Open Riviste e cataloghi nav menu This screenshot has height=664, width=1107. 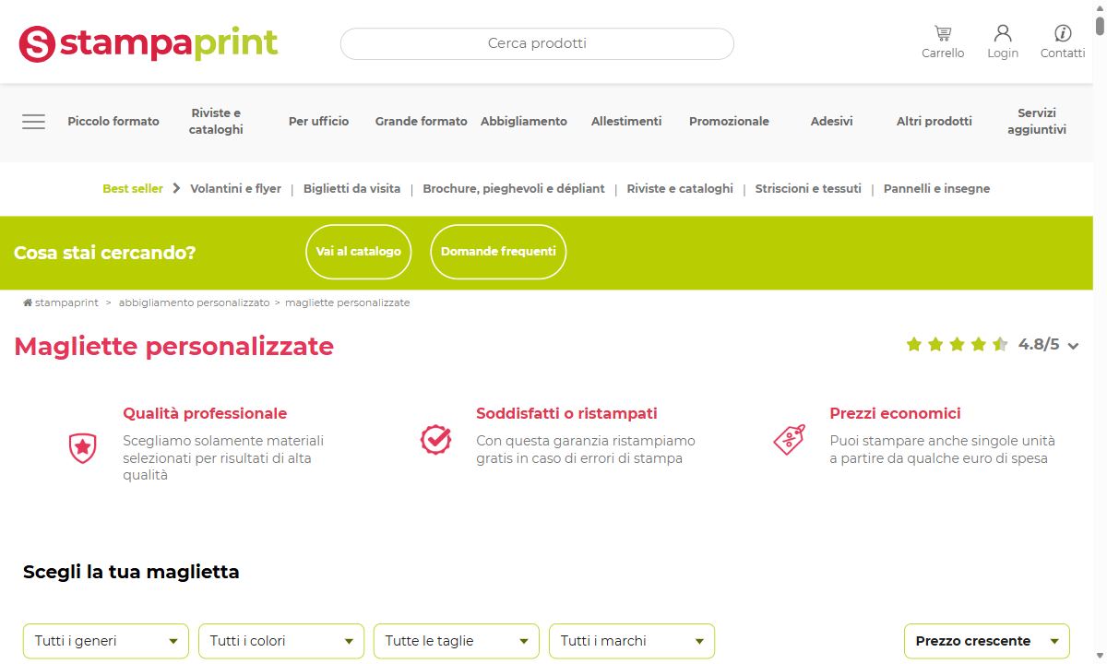[216, 122]
